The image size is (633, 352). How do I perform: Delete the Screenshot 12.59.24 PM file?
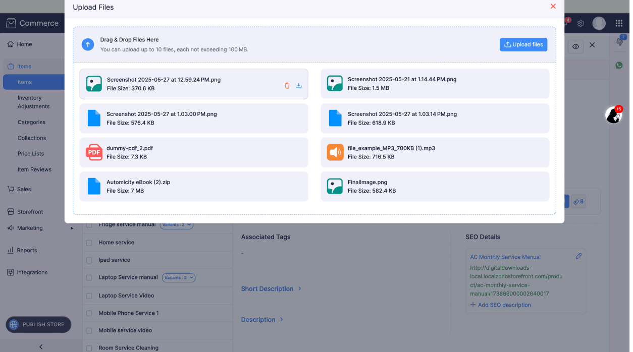click(x=287, y=86)
